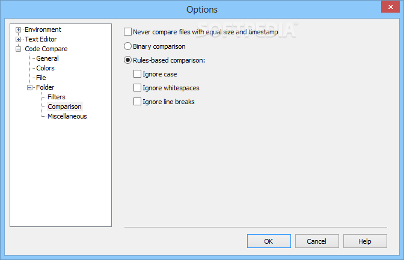Image resolution: width=404 pixels, height=260 pixels.
Task: Click the Cancel button
Action: point(316,241)
